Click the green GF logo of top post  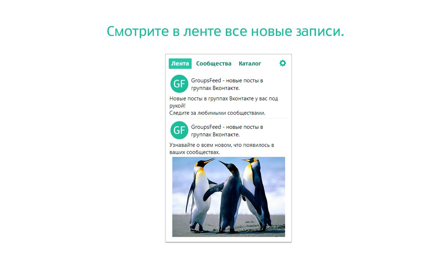(x=179, y=84)
